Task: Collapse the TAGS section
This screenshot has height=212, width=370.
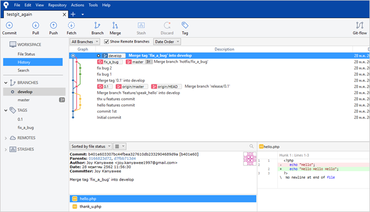Action: point(5,110)
